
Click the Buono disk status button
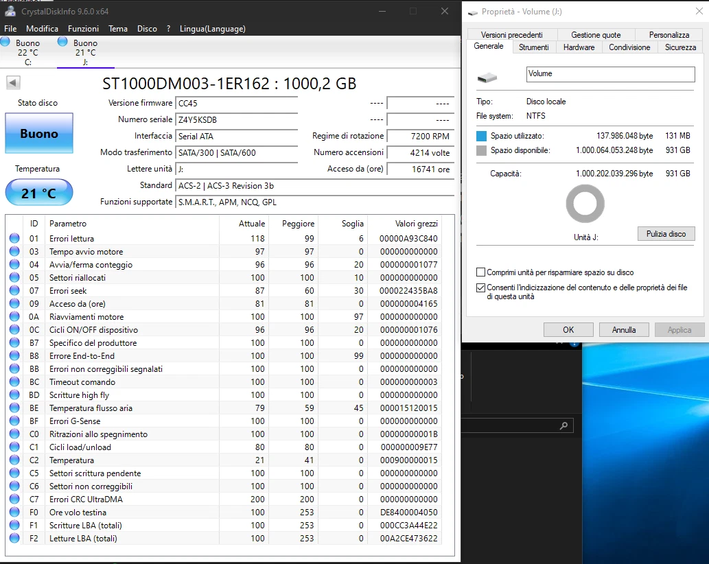click(x=39, y=133)
